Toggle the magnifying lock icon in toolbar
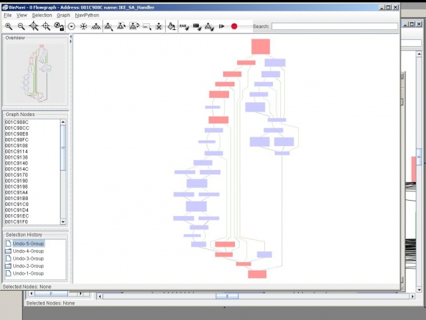 coord(59,27)
